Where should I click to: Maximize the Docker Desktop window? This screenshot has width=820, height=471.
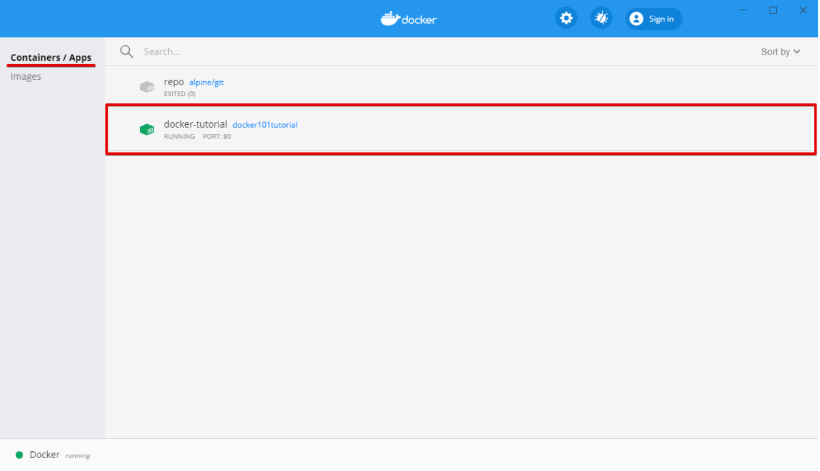[774, 10]
